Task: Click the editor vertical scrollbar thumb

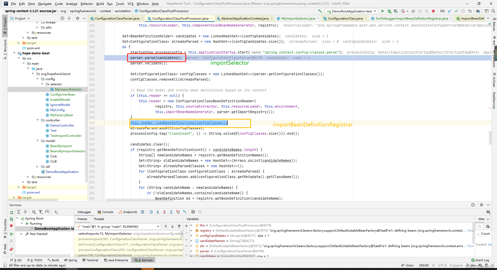Action: [x=490, y=138]
